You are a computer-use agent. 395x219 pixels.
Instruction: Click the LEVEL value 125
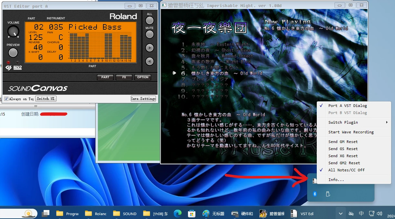click(35, 37)
